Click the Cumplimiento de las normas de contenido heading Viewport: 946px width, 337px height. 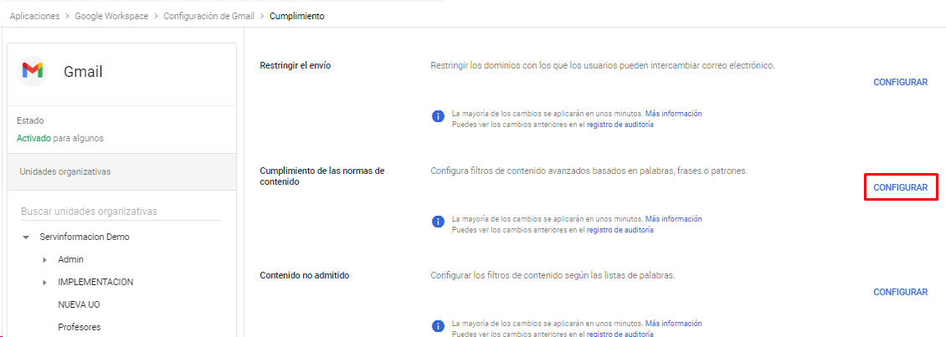321,176
